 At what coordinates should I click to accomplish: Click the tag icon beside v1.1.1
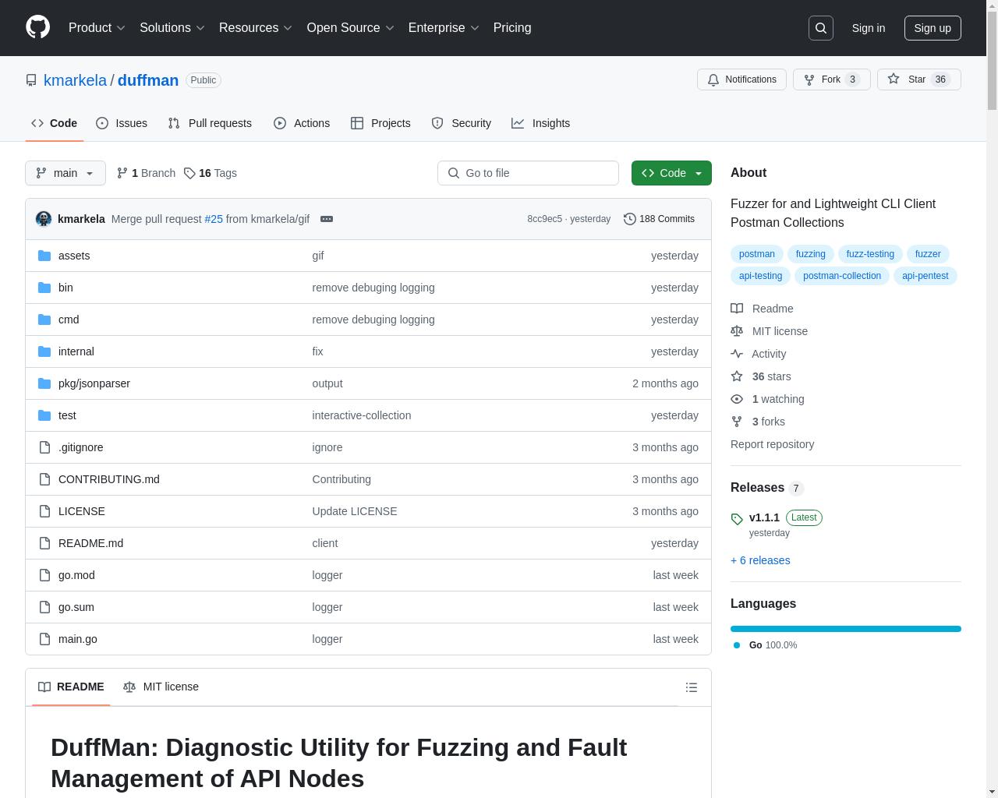737,519
